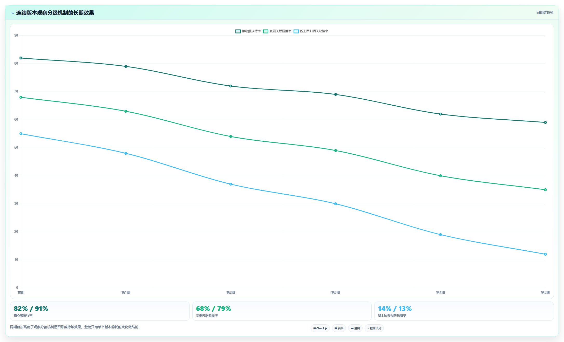Click the 10 y-axis tick label
This screenshot has height=342, width=564.
(x=16, y=260)
